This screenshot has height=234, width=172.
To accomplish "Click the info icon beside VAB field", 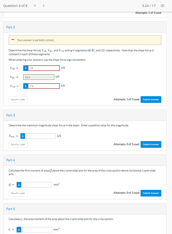I will pos(26,68).
